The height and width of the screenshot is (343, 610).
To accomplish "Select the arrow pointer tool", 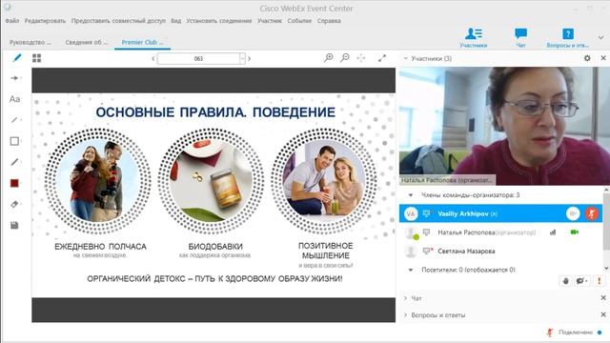I will pyautogui.click(x=14, y=78).
